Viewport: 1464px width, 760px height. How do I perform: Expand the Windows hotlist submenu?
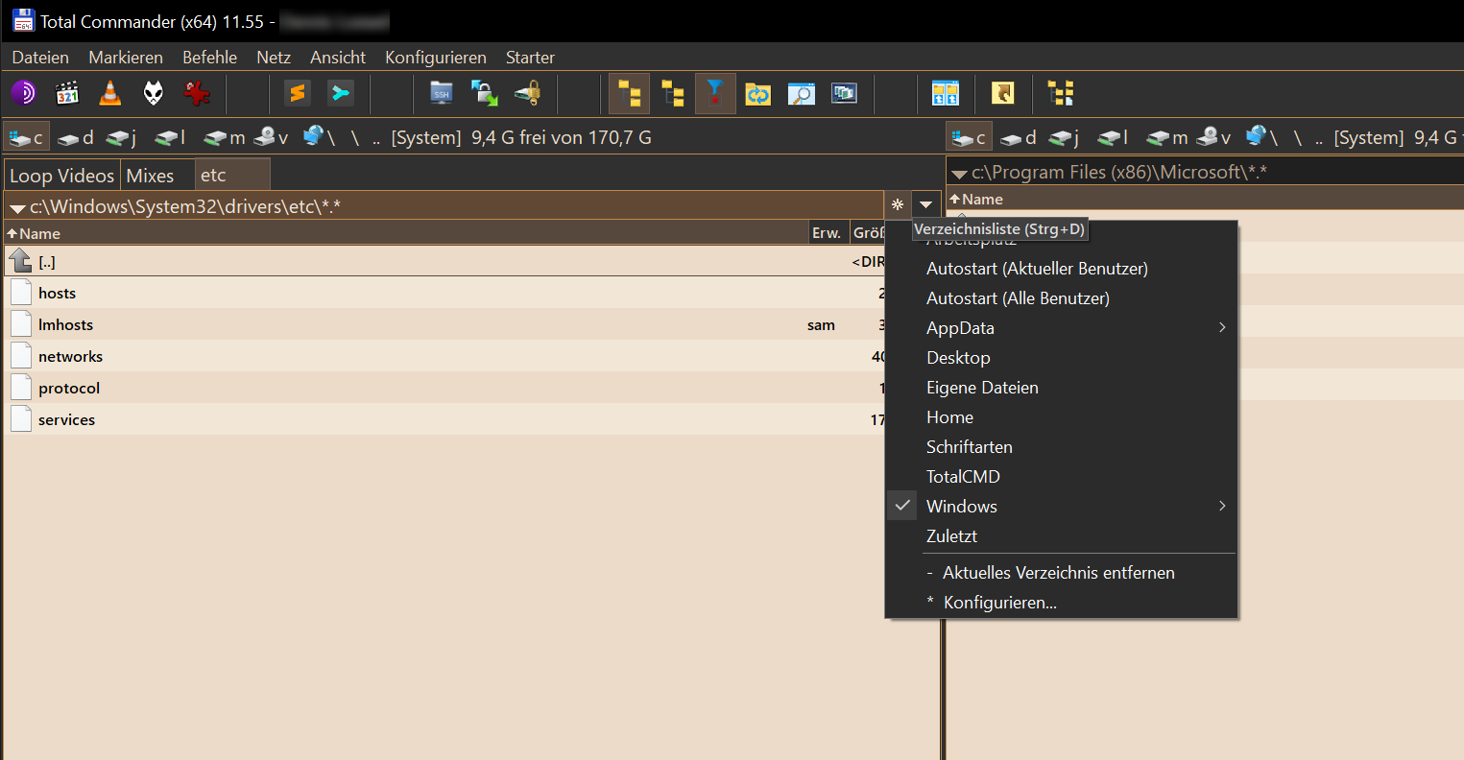click(x=1222, y=506)
